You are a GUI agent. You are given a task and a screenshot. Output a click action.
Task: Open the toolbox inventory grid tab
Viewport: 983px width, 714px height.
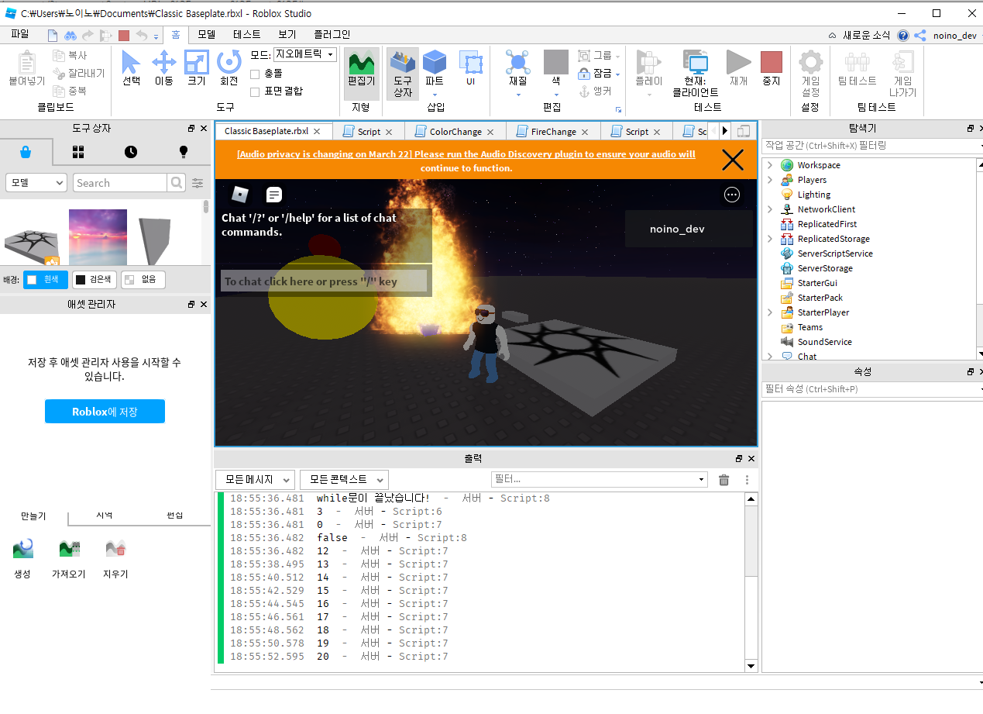click(78, 152)
